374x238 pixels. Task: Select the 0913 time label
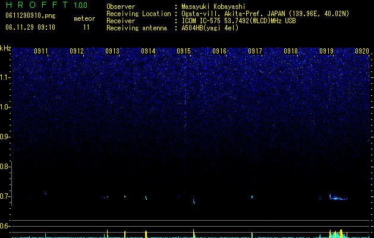[112, 51]
